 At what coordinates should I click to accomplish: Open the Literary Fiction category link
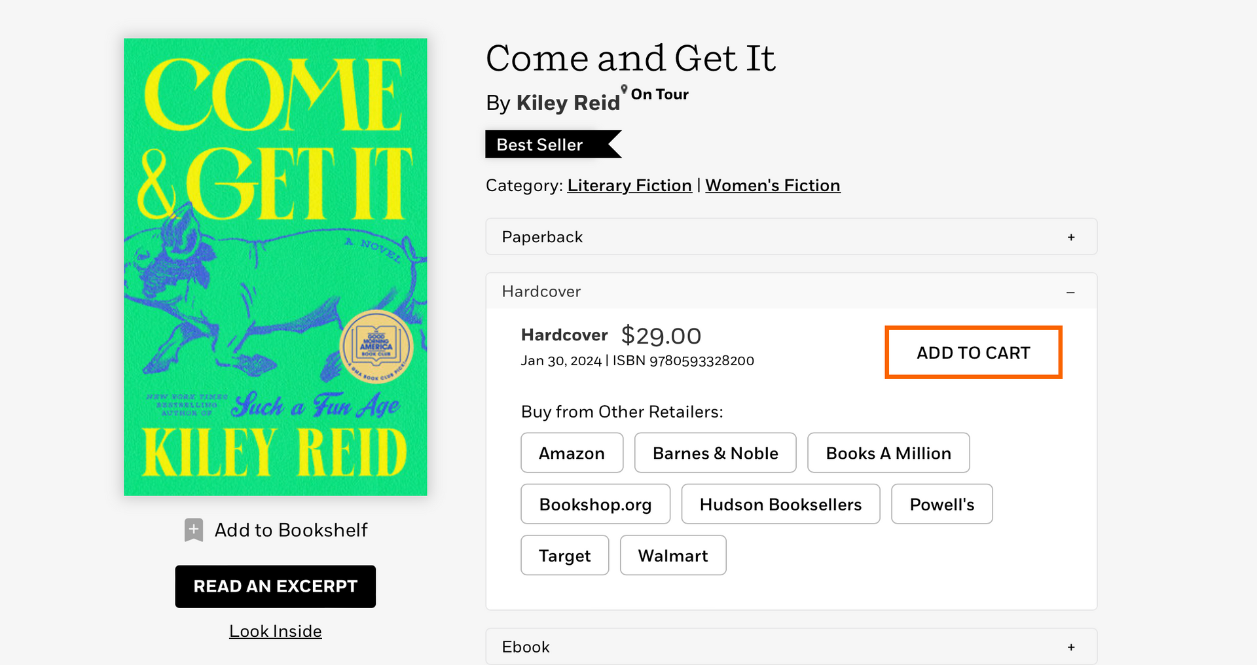tap(629, 186)
